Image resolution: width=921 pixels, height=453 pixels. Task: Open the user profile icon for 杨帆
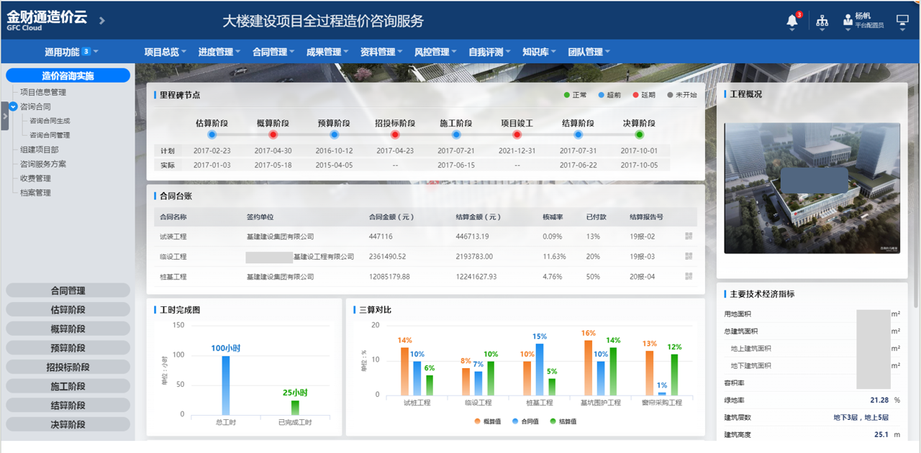(x=848, y=22)
